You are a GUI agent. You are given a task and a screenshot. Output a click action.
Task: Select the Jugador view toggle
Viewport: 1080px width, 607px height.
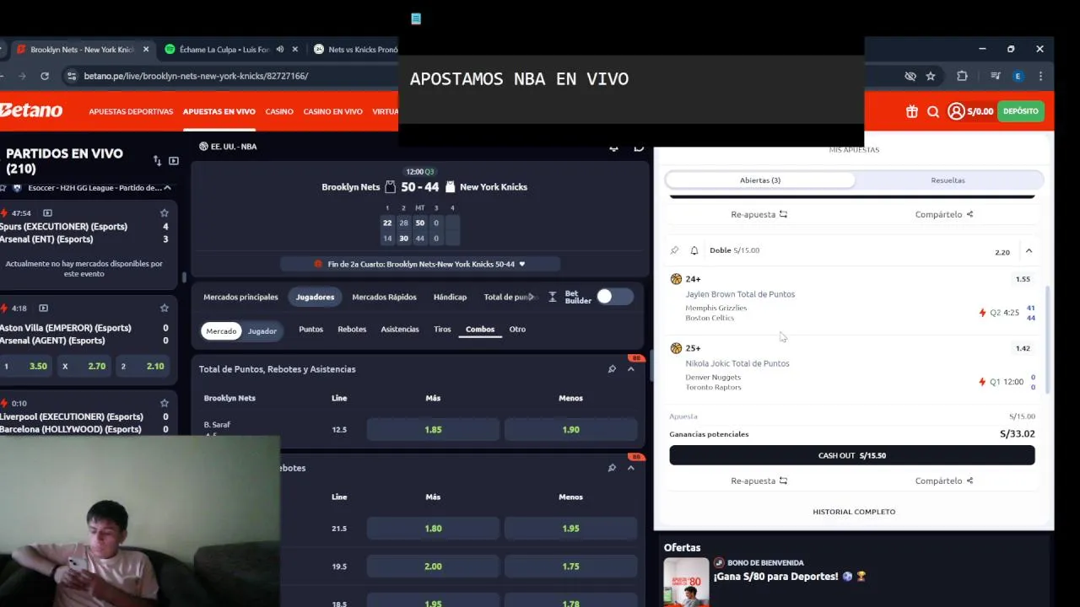(x=262, y=331)
